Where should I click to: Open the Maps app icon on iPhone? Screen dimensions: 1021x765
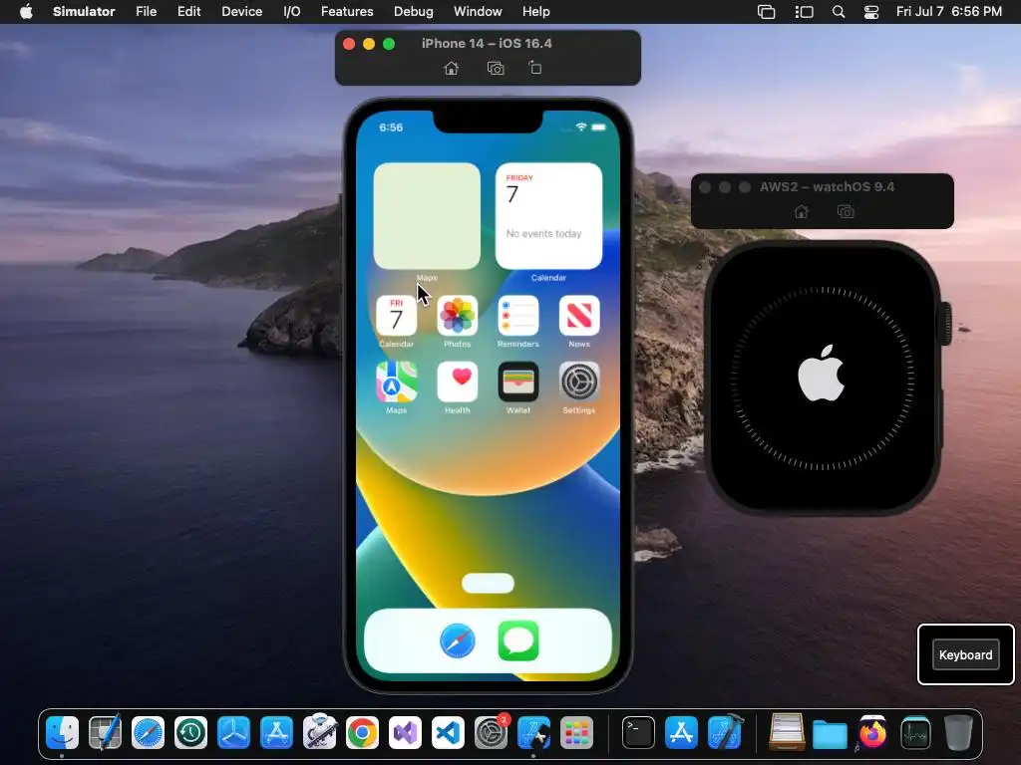(396, 382)
